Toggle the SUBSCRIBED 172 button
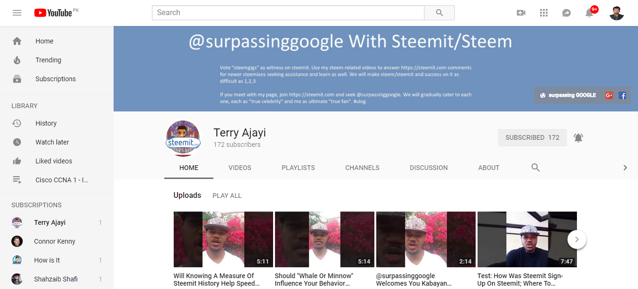Viewport: 638px width, 289px height. pos(532,137)
